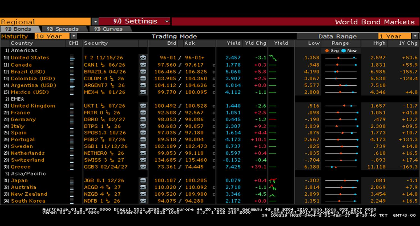Open chart icon for Germany bond
The height and width of the screenshot is (226, 420).
point(143,119)
